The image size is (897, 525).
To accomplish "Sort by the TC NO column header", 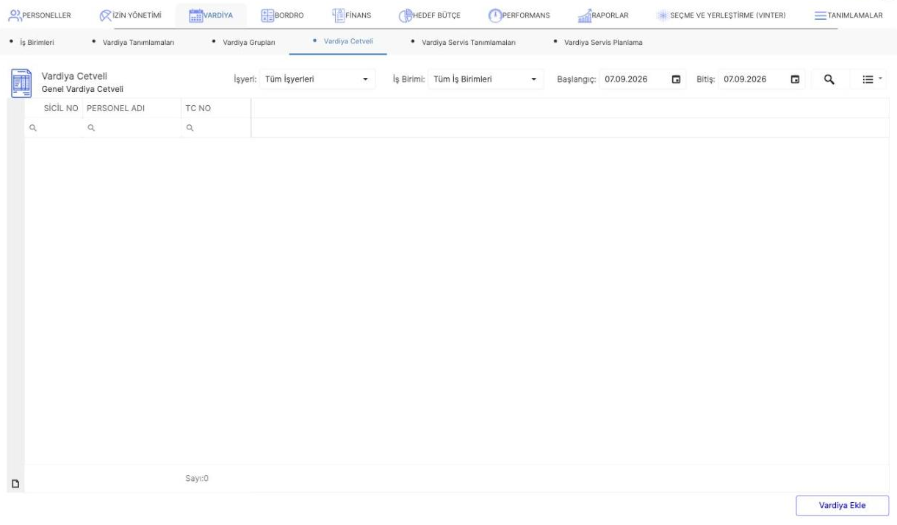I will 198,108.
